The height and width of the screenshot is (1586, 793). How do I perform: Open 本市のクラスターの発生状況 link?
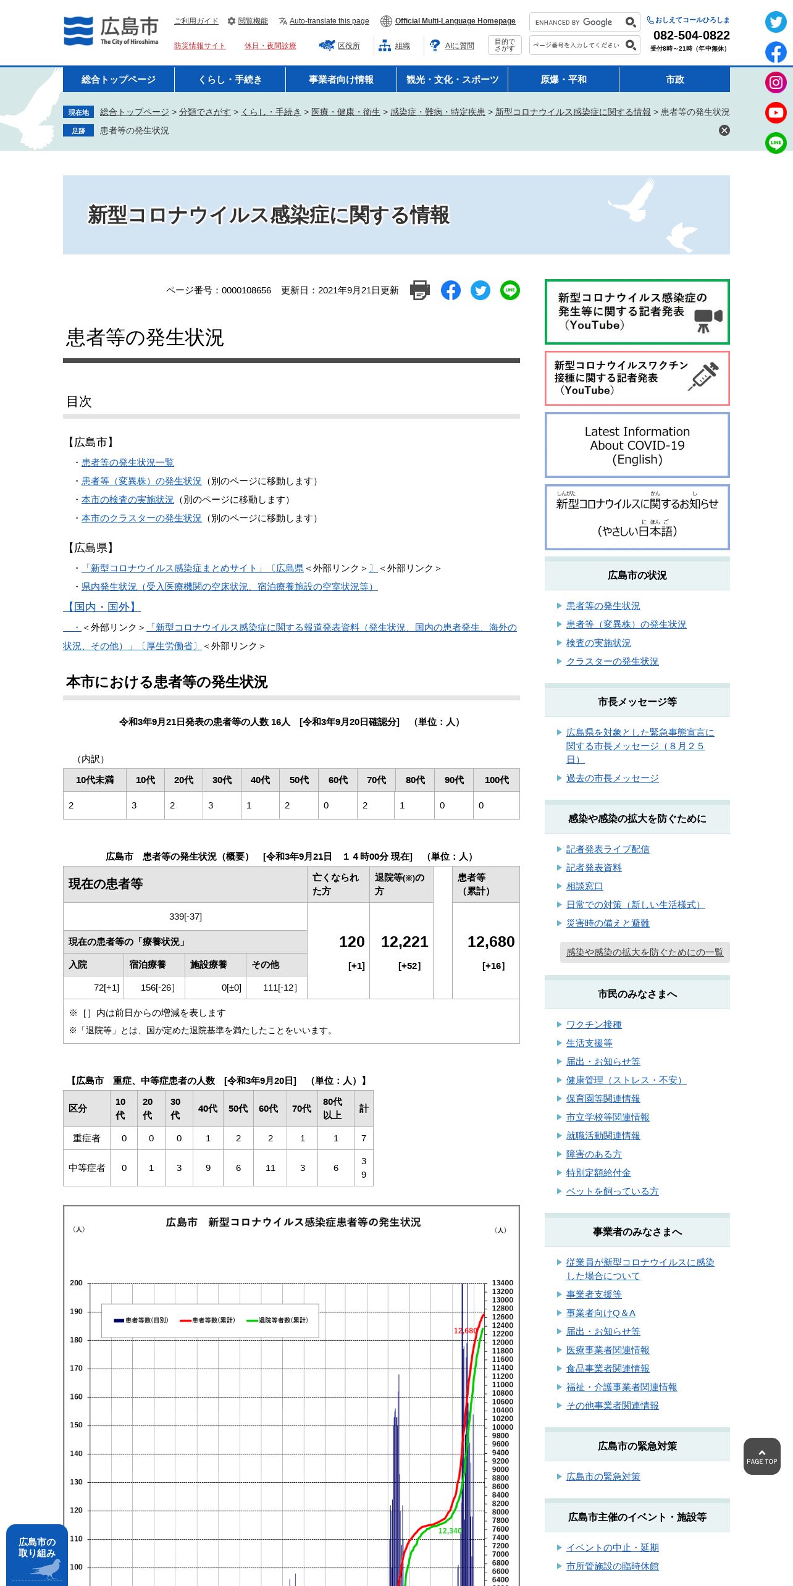coord(141,518)
